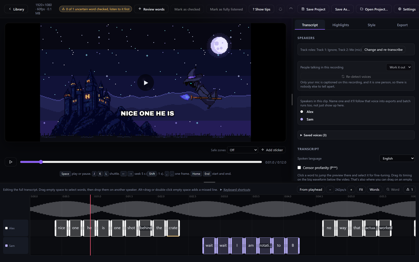Expand the Keyboard shortcuts disclosure

[235, 190]
